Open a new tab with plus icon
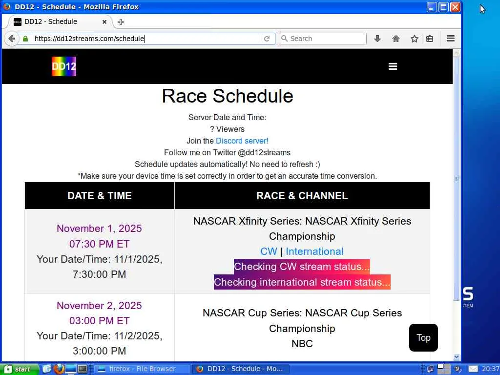This screenshot has height=375, width=500. 121,21
